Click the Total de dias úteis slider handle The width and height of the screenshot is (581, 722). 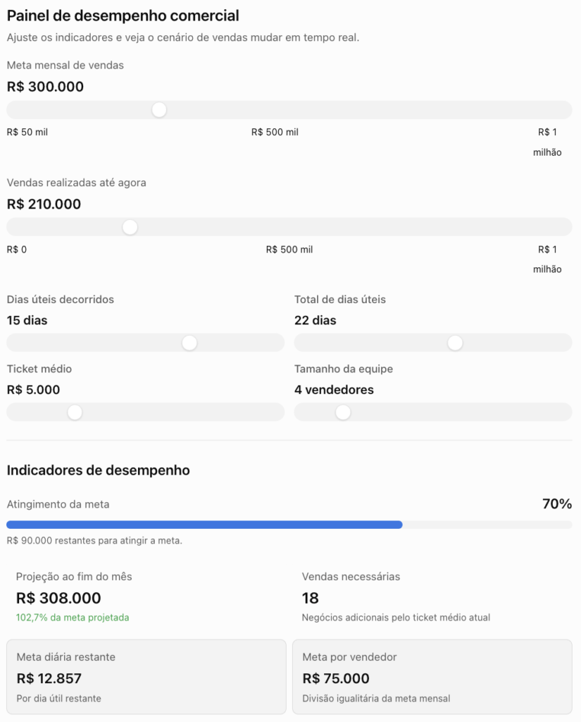tap(455, 343)
